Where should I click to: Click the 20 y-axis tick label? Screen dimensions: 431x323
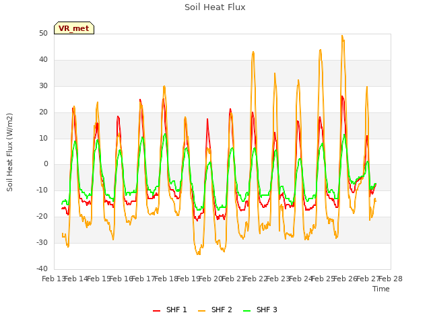43,112
